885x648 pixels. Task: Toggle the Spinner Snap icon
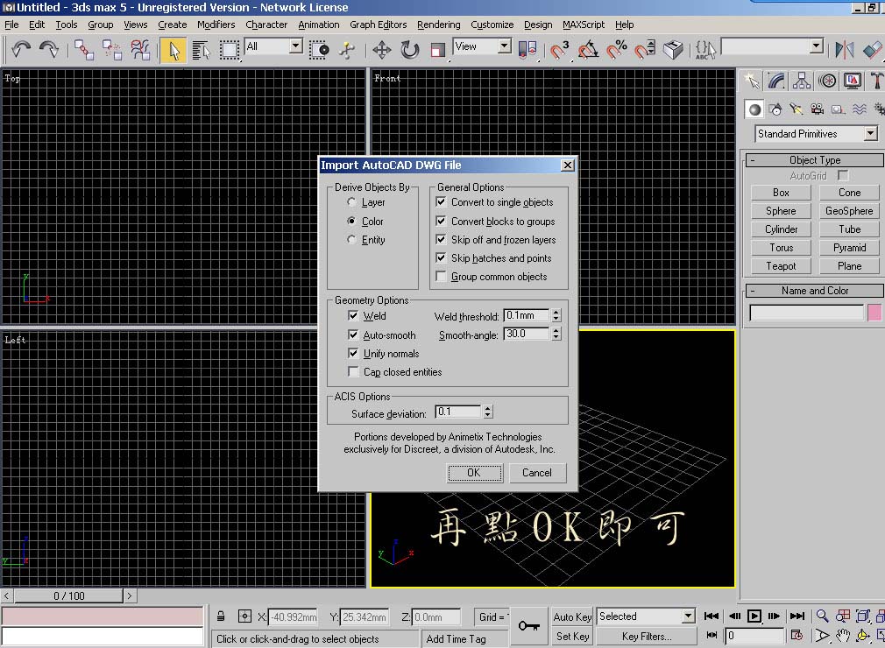click(x=645, y=50)
